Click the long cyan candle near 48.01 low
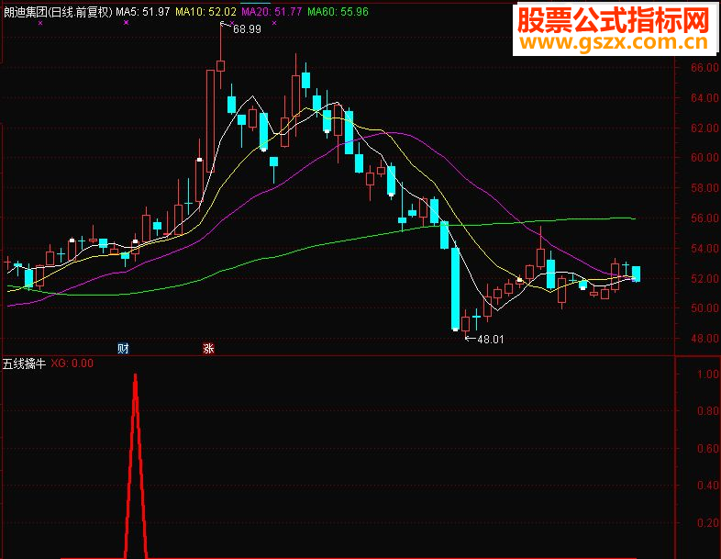This screenshot has width=721, height=559. 455,289
